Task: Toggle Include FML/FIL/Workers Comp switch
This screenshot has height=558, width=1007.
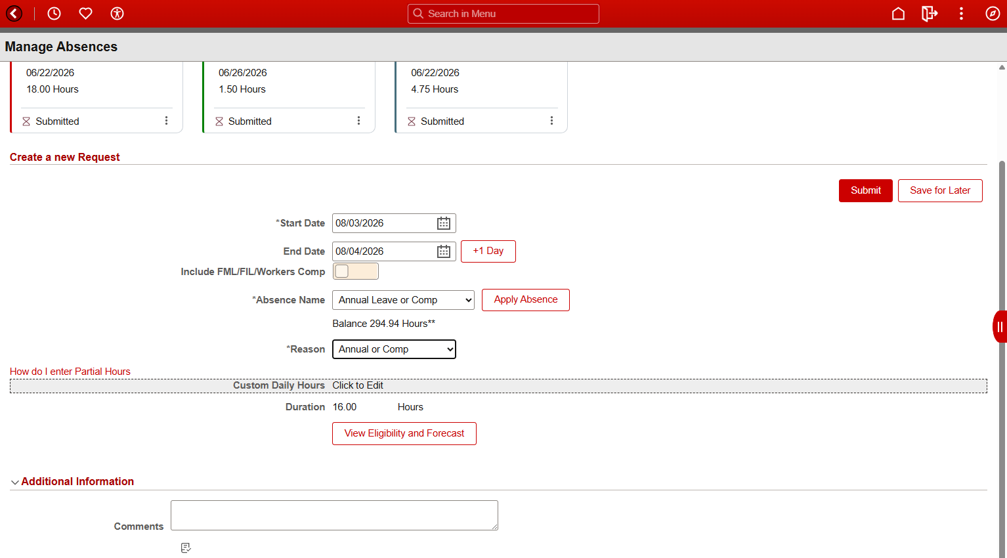Action: pos(355,271)
